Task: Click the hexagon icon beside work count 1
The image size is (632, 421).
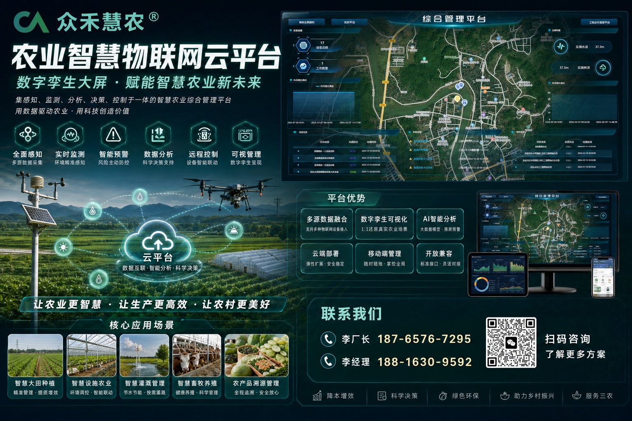Action: [x=304, y=66]
